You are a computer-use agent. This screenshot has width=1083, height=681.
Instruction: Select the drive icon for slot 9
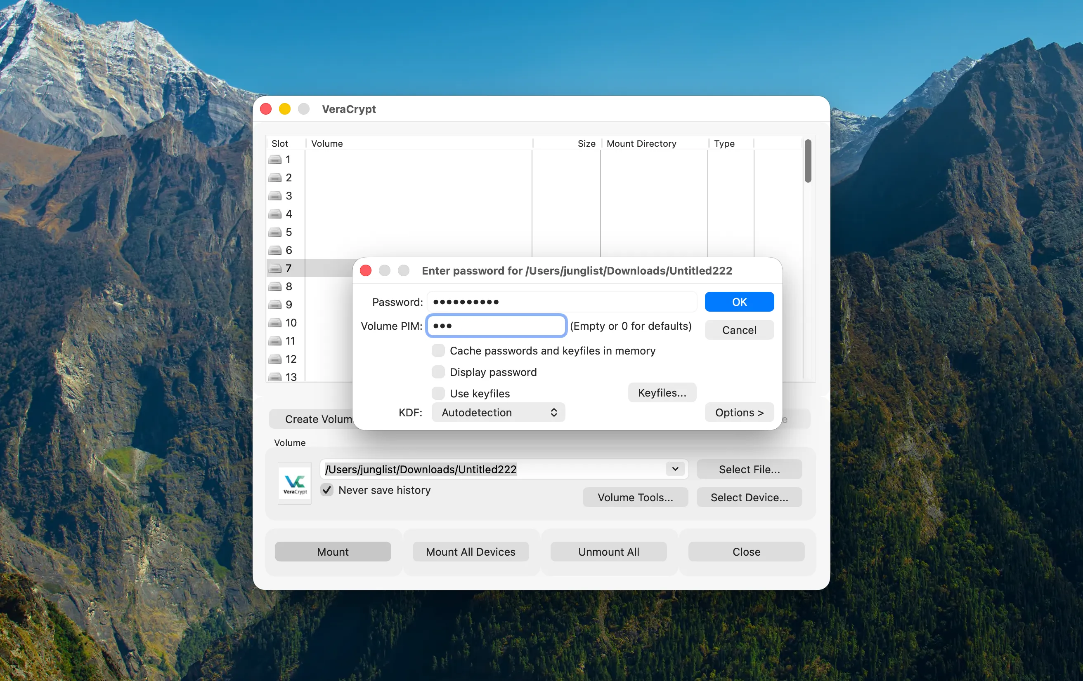pyautogui.click(x=275, y=305)
